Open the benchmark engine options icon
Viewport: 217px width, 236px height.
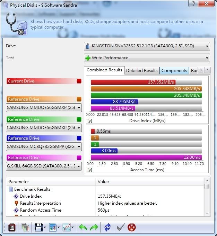(x=12, y=227)
